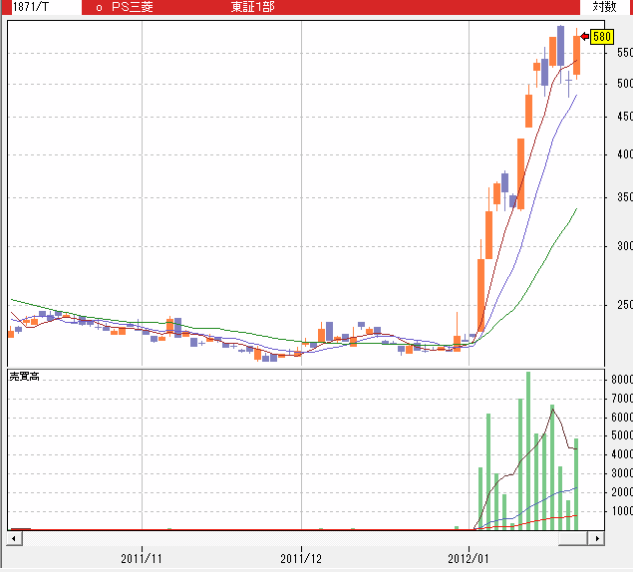The height and width of the screenshot is (572, 633).
Task: Click the horizontal scrollbar track
Action: pos(290,538)
